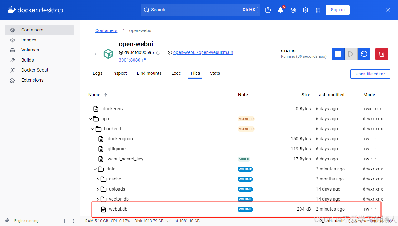Delete the open-webui container trash button
This screenshot has width=398, height=226.
coord(382,54)
